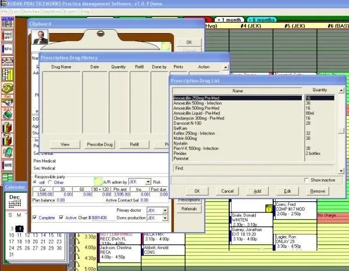Switch to the +1 month tab
The height and width of the screenshot is (271, 349).
[x=229, y=20]
